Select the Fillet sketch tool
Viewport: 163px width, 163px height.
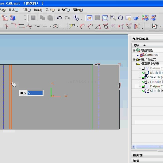[14, 26]
